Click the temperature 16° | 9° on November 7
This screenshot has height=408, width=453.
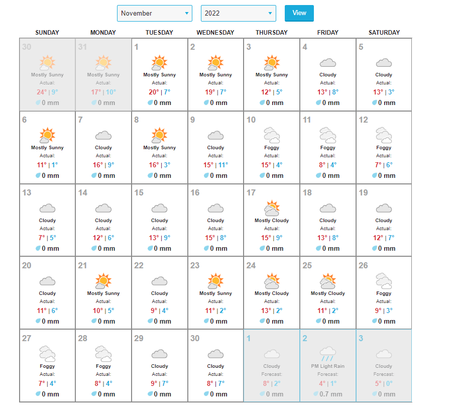(103, 165)
